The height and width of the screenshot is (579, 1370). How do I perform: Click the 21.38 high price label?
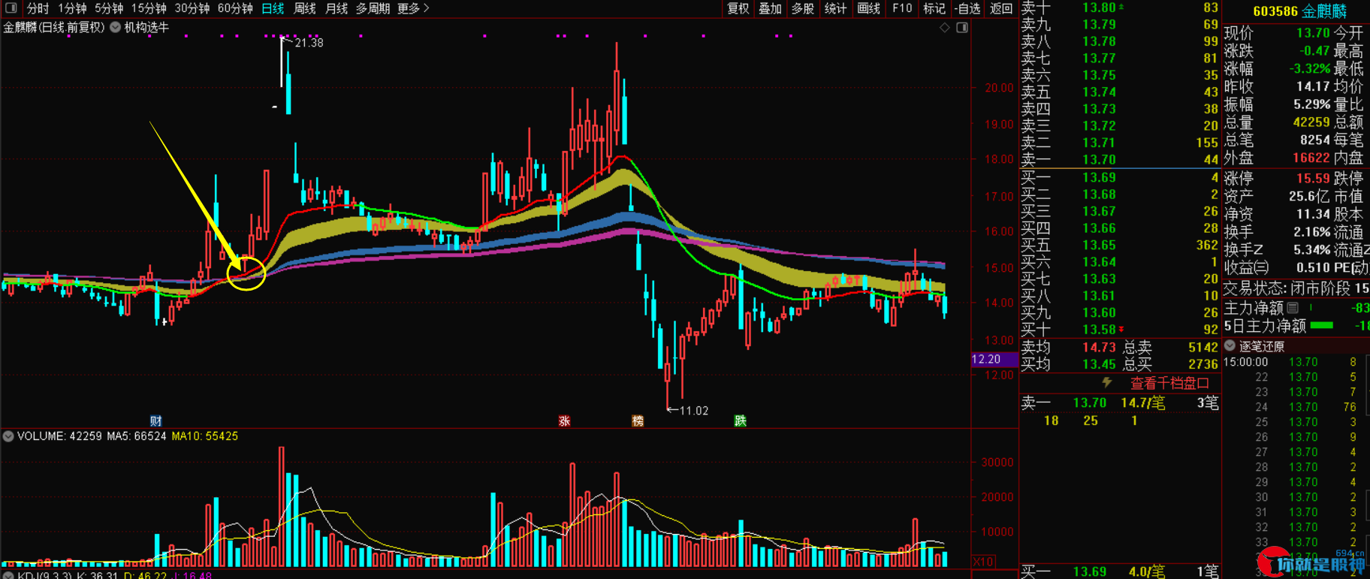point(309,43)
